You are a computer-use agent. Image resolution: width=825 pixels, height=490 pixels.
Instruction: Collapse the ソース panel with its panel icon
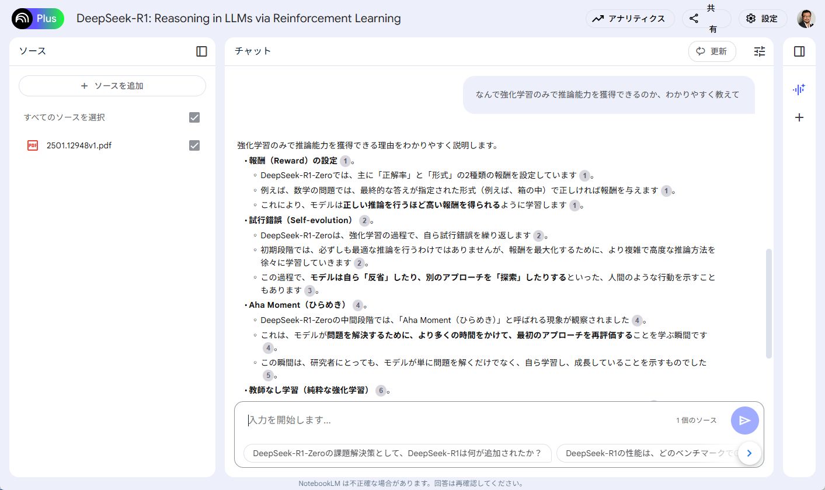click(x=201, y=51)
